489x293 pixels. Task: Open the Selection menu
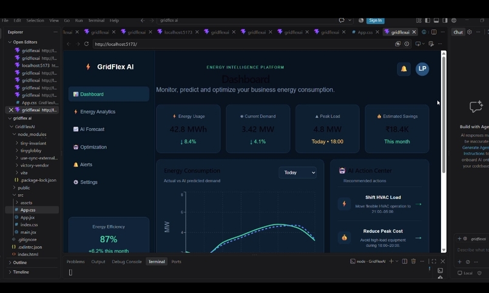coord(35,20)
